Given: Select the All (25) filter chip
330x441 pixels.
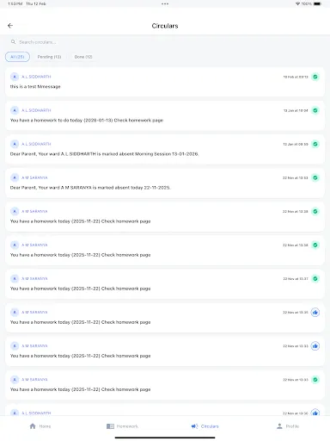Looking at the screenshot, I should [x=17, y=57].
